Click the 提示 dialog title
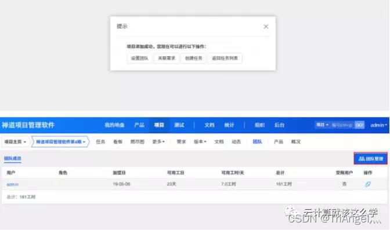This screenshot has width=390, height=230. (x=122, y=26)
